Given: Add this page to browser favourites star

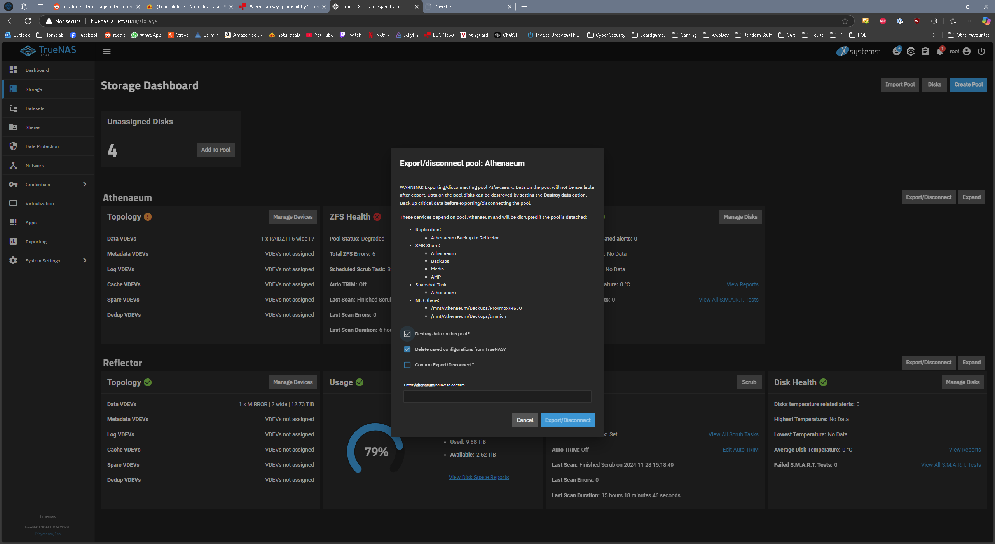Looking at the screenshot, I should [845, 21].
